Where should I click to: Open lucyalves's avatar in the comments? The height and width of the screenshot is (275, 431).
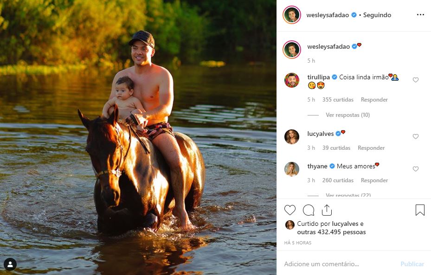pos(292,137)
